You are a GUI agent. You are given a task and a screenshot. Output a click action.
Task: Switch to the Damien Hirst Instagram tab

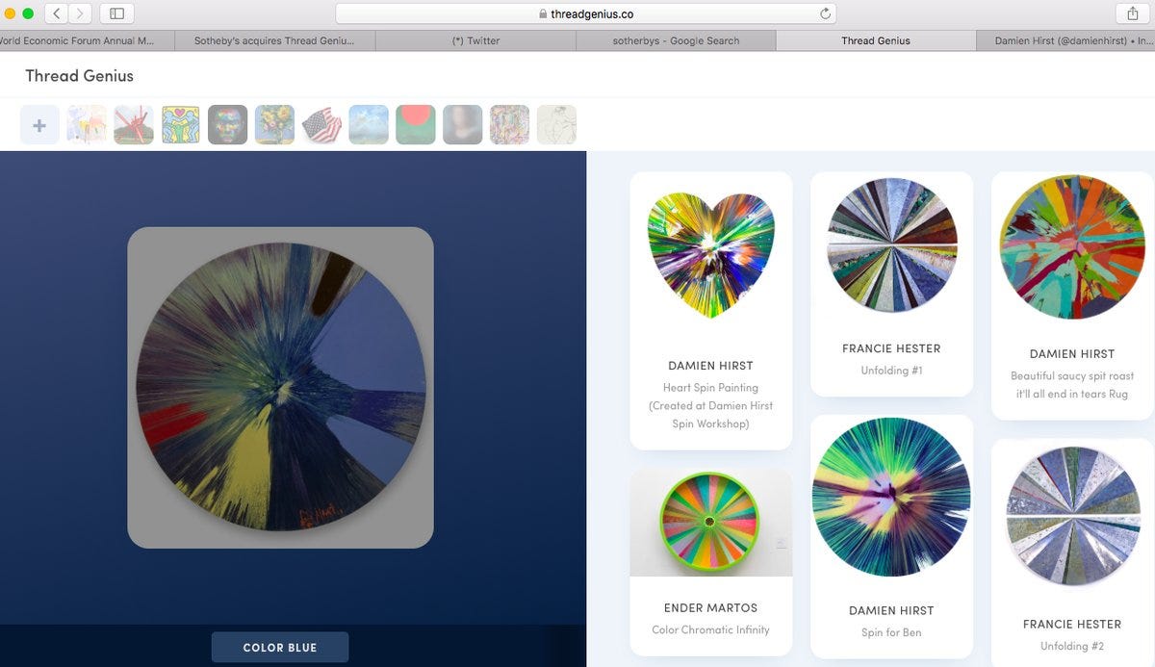pos(1065,40)
